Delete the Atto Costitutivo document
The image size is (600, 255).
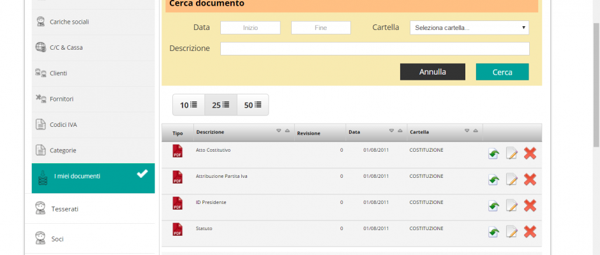(x=530, y=153)
